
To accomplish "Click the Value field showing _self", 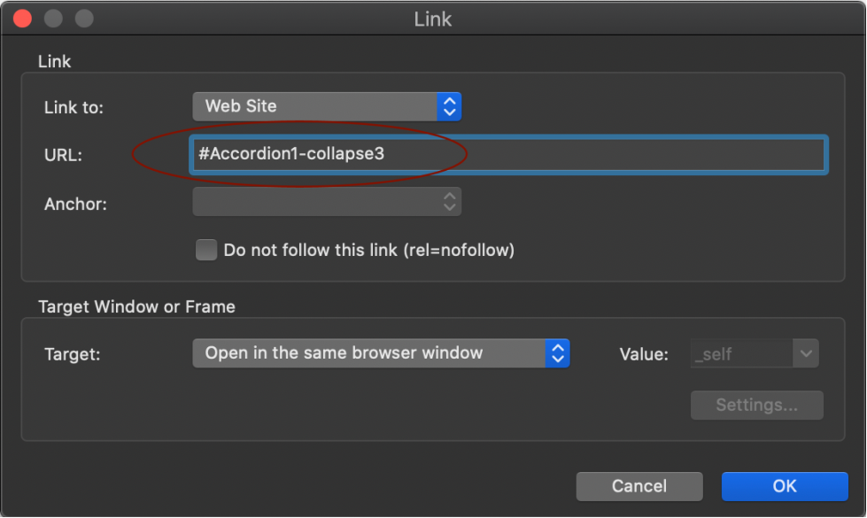I will 741,354.
